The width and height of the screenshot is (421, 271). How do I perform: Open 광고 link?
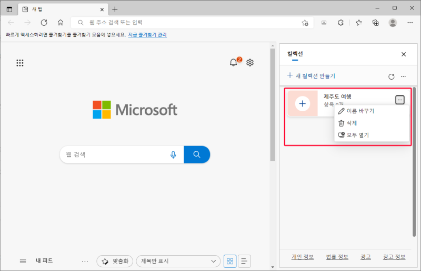coord(366,257)
